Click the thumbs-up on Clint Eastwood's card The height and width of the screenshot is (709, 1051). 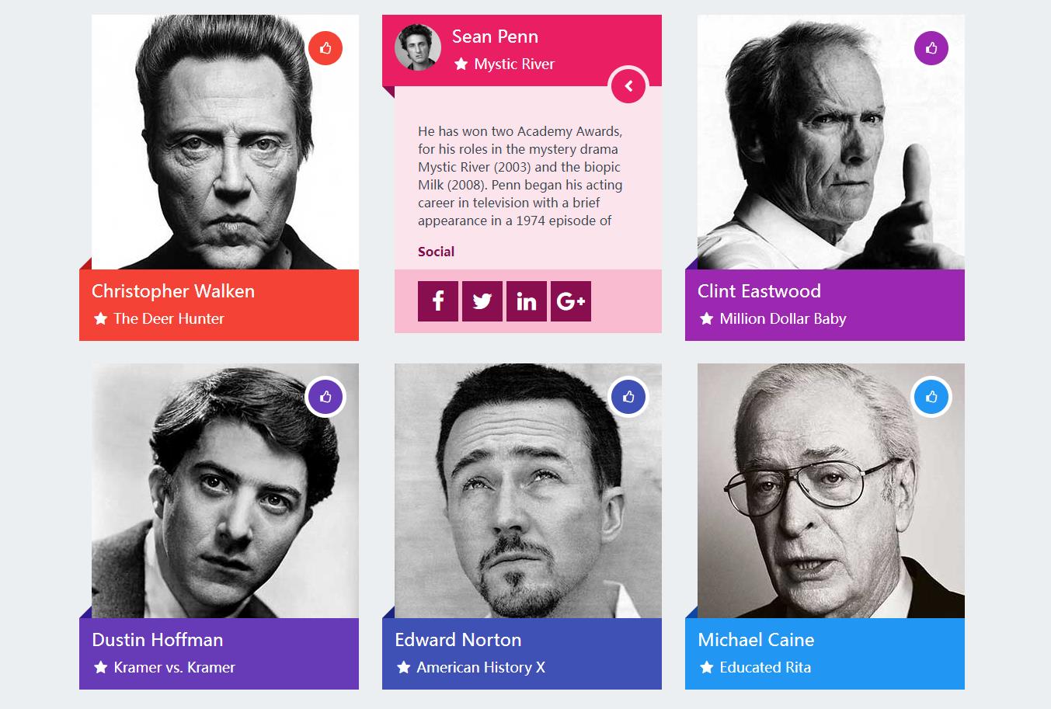(931, 48)
